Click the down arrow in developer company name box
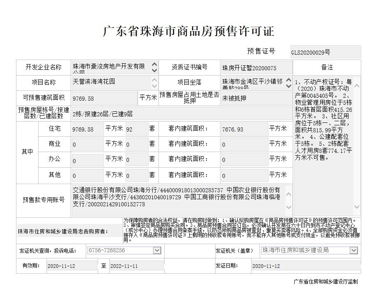390x302 pixels. point(154,70)
